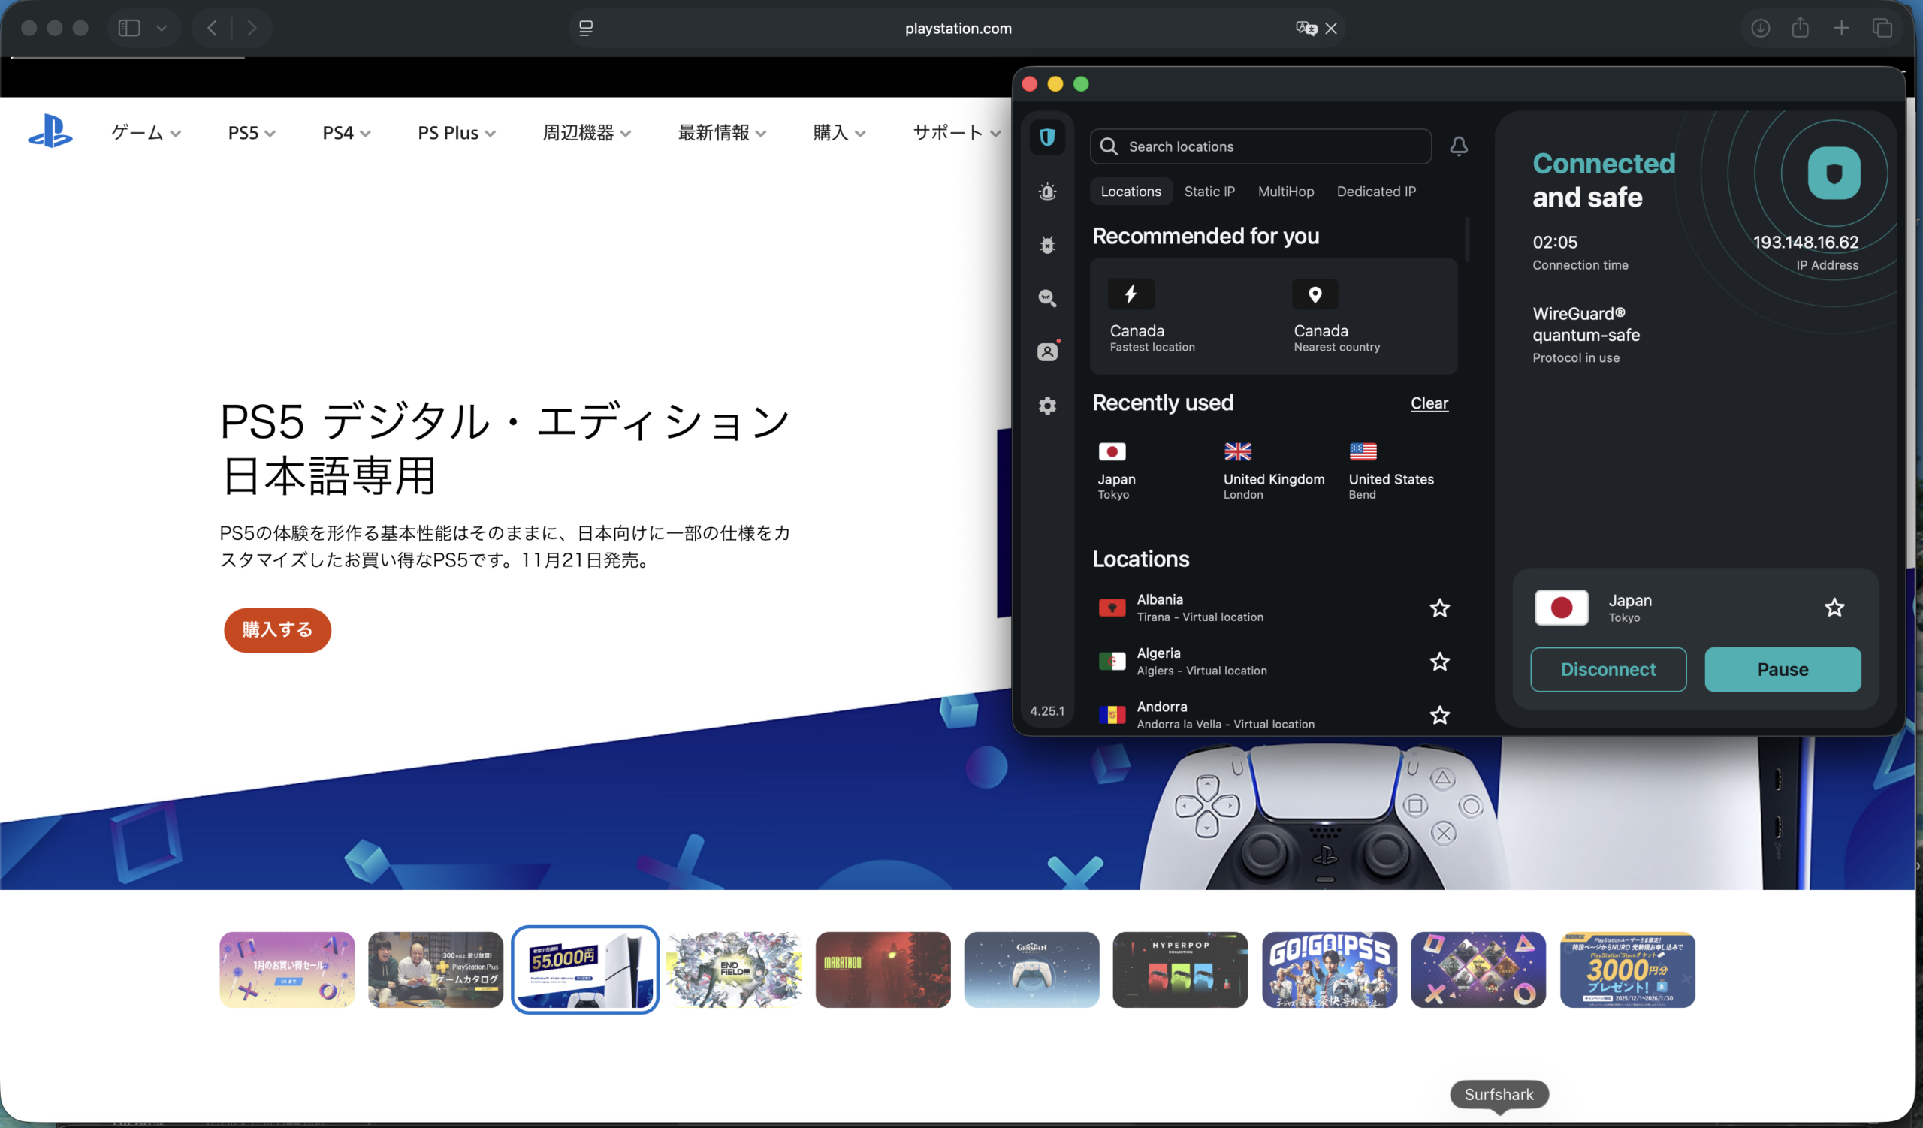Select the Algeria Algiers location row
The height and width of the screenshot is (1128, 1923).
coord(1273,661)
